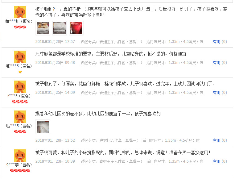Open second review photo of white bedding
The image size is (235, 179).
(x=60, y=28)
